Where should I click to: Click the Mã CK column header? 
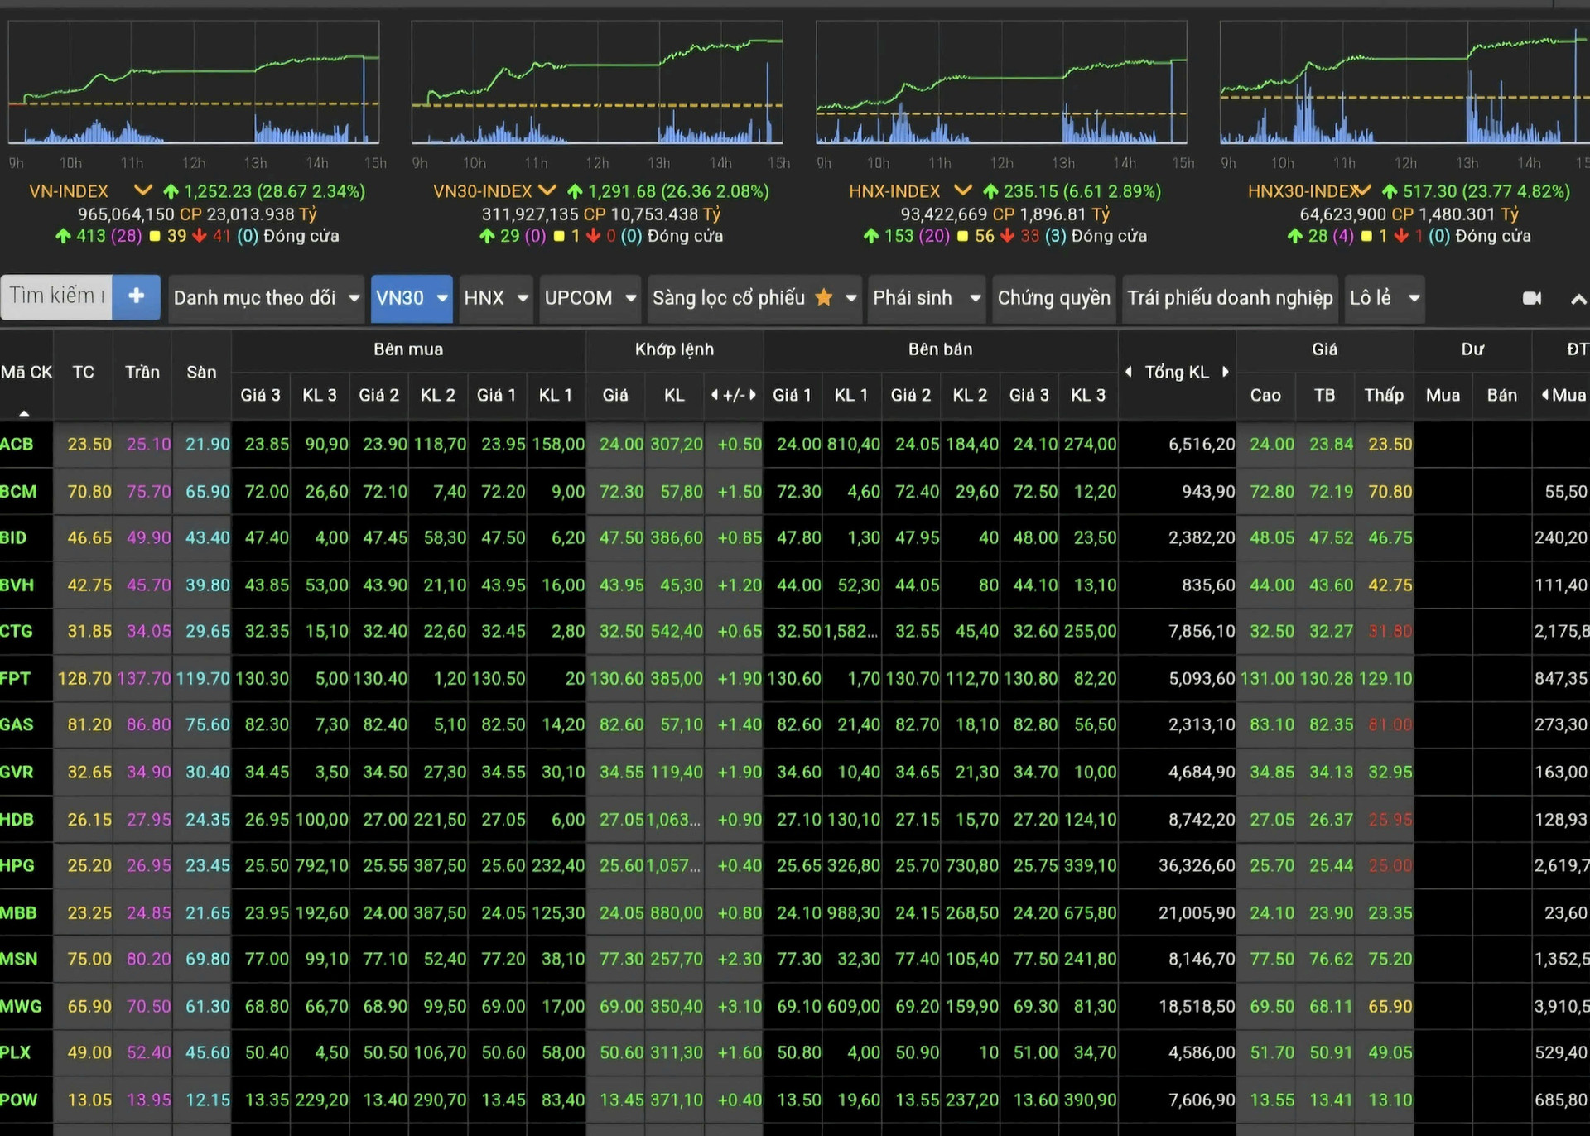[x=26, y=373]
